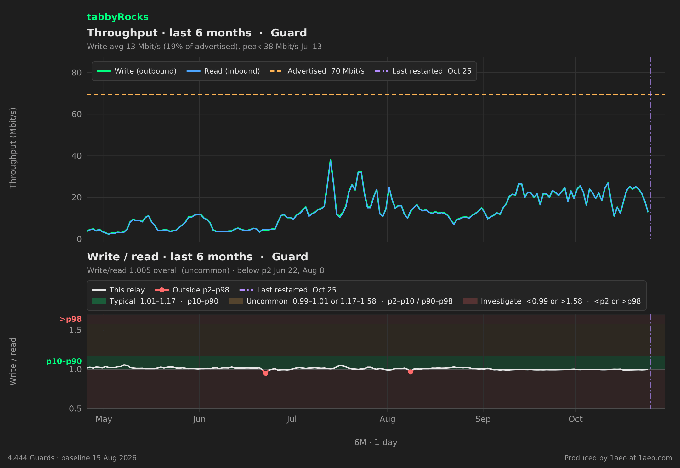
Task: Click Last restarted Oct 25 in throughput legend
Action: click(423, 71)
